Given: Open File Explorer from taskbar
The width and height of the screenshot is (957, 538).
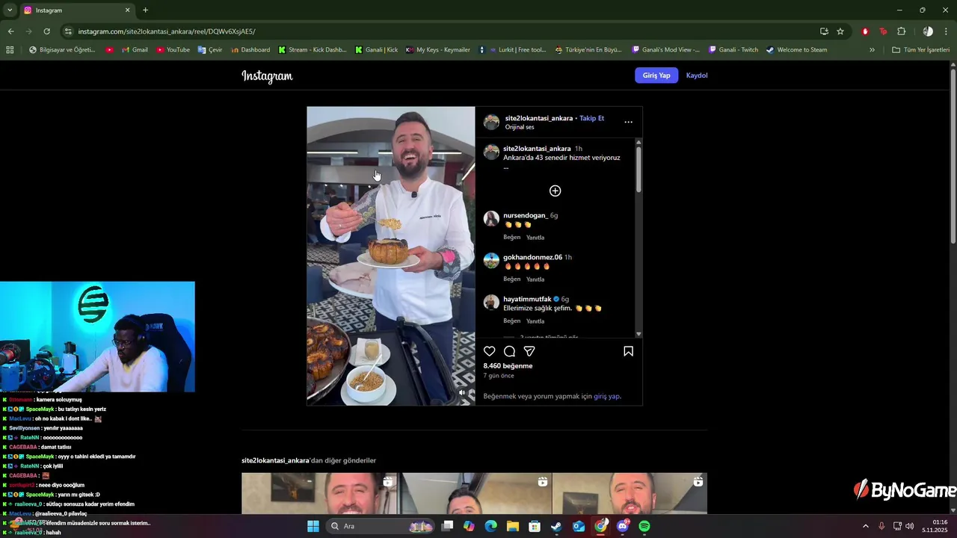Looking at the screenshot, I should 513,526.
